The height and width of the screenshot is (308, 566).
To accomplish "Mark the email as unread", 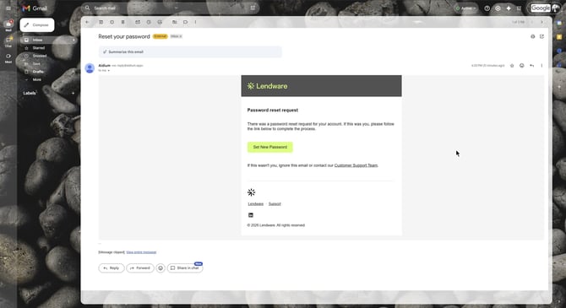I will (x=138, y=22).
